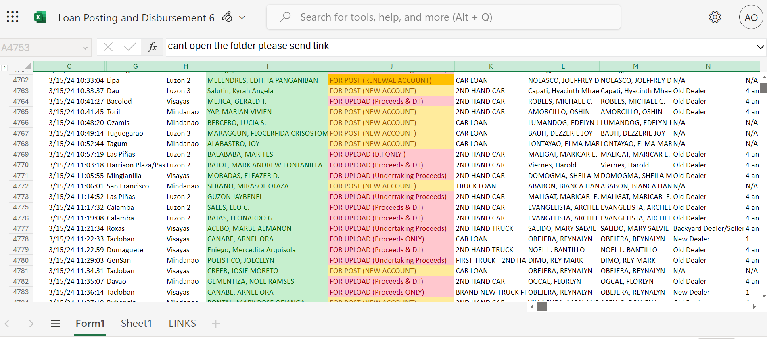This screenshot has width=767, height=339.
Task: Select column I header
Action: [267, 66]
